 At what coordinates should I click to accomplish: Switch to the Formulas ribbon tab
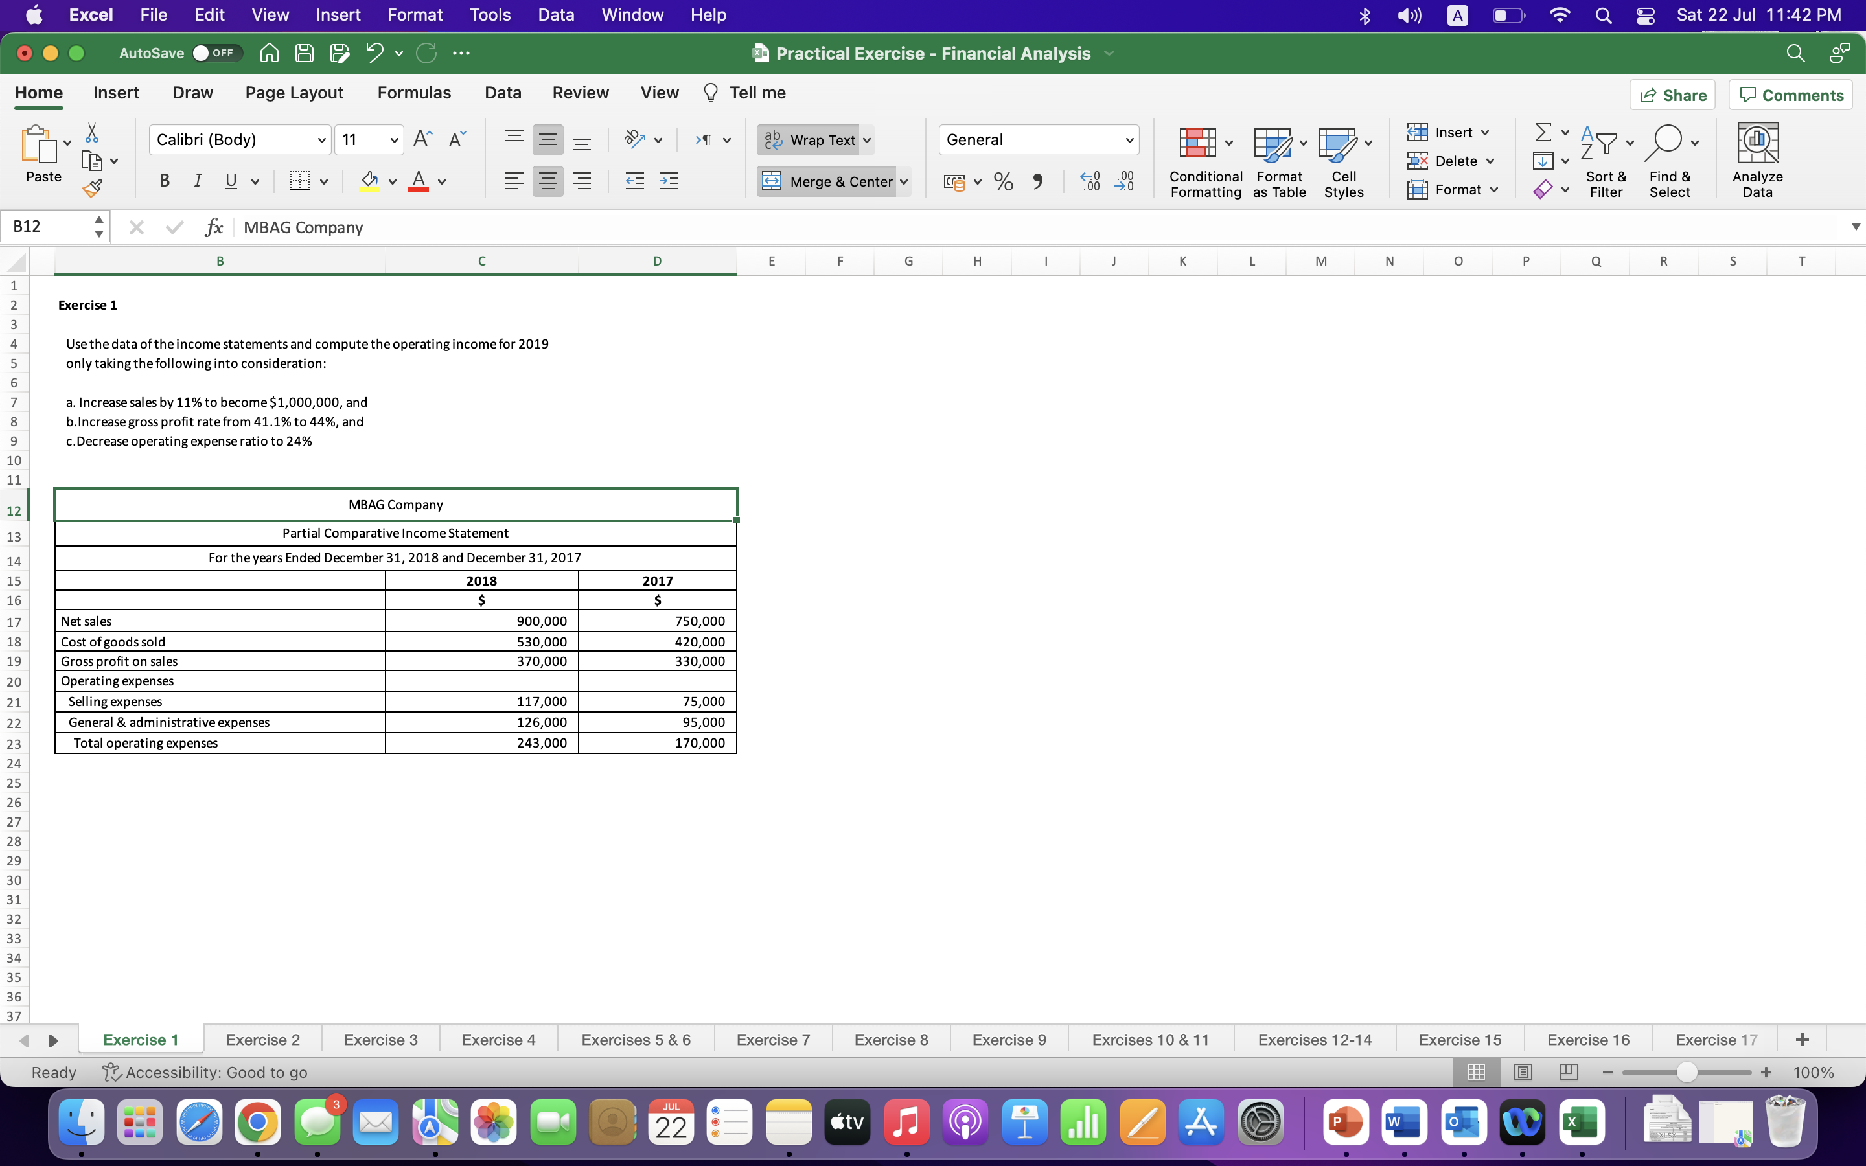414,93
